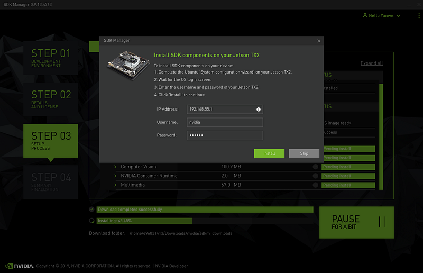Click Multimedia status circle icon
The image size is (423, 273).
tap(315, 185)
